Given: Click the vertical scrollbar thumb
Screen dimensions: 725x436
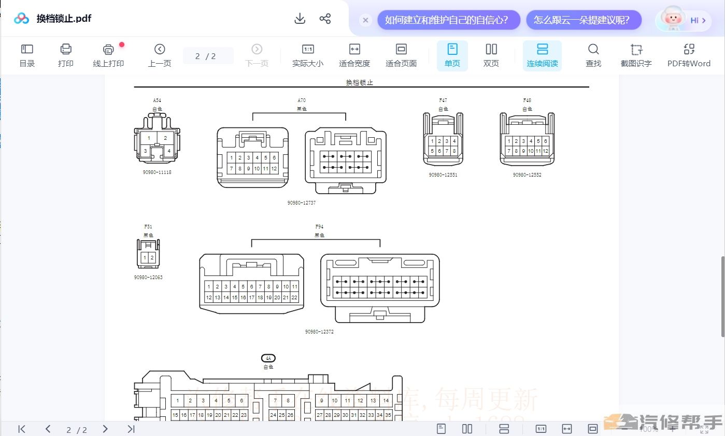Looking at the screenshot, I should tap(722, 296).
